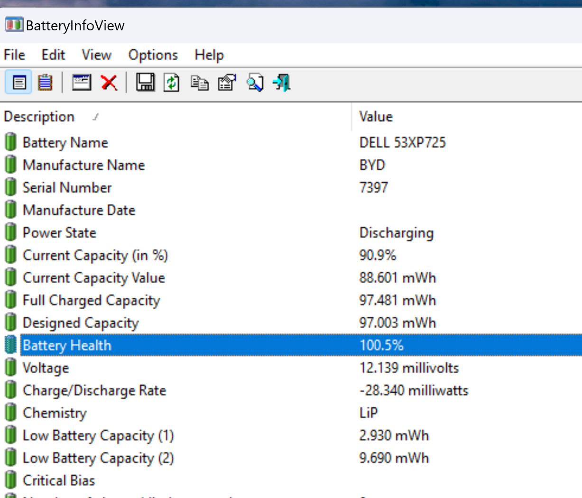Image resolution: width=582 pixels, height=498 pixels.
Task: Click battery icon beside Manufacture Date
Action: (x=10, y=210)
